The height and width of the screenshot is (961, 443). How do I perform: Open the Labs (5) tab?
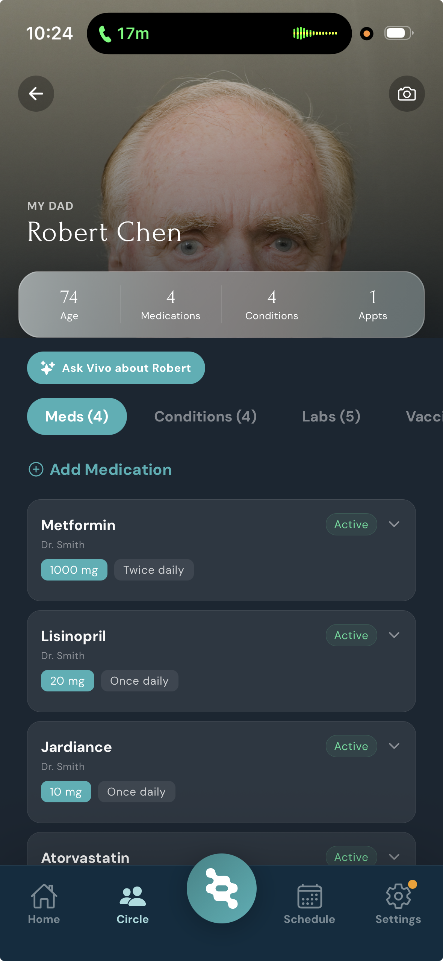331,416
